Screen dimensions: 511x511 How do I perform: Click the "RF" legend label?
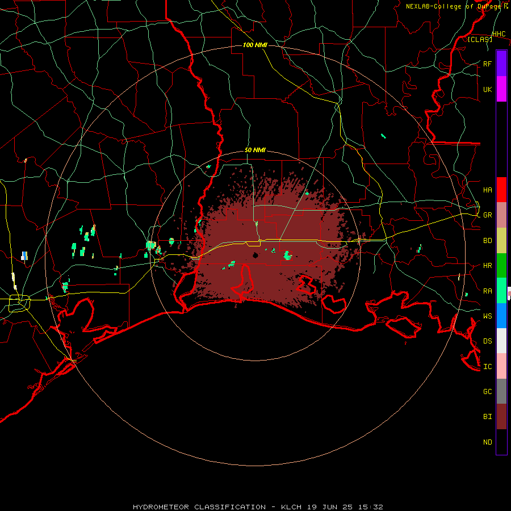coord(488,64)
